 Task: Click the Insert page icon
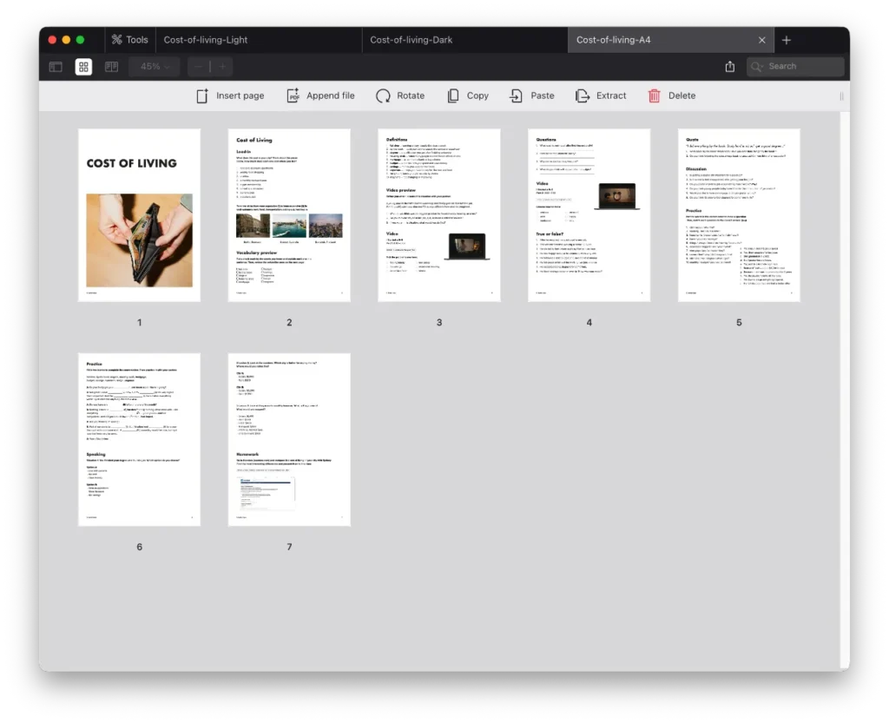[202, 95]
